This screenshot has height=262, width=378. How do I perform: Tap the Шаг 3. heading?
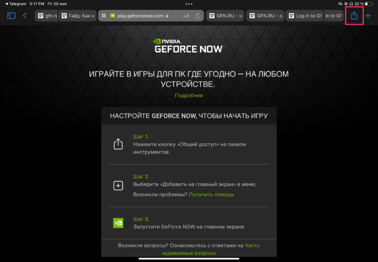pos(141,219)
